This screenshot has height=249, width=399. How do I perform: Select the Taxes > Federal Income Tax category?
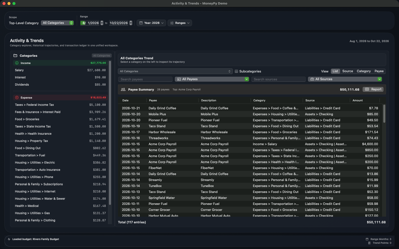60,105
